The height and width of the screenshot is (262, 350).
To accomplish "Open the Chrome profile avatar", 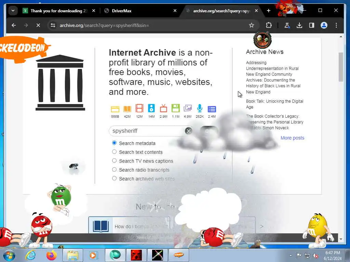I will [324, 25].
